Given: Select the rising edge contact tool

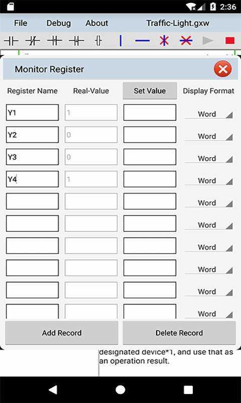Looking at the screenshot, I should 55,41.
